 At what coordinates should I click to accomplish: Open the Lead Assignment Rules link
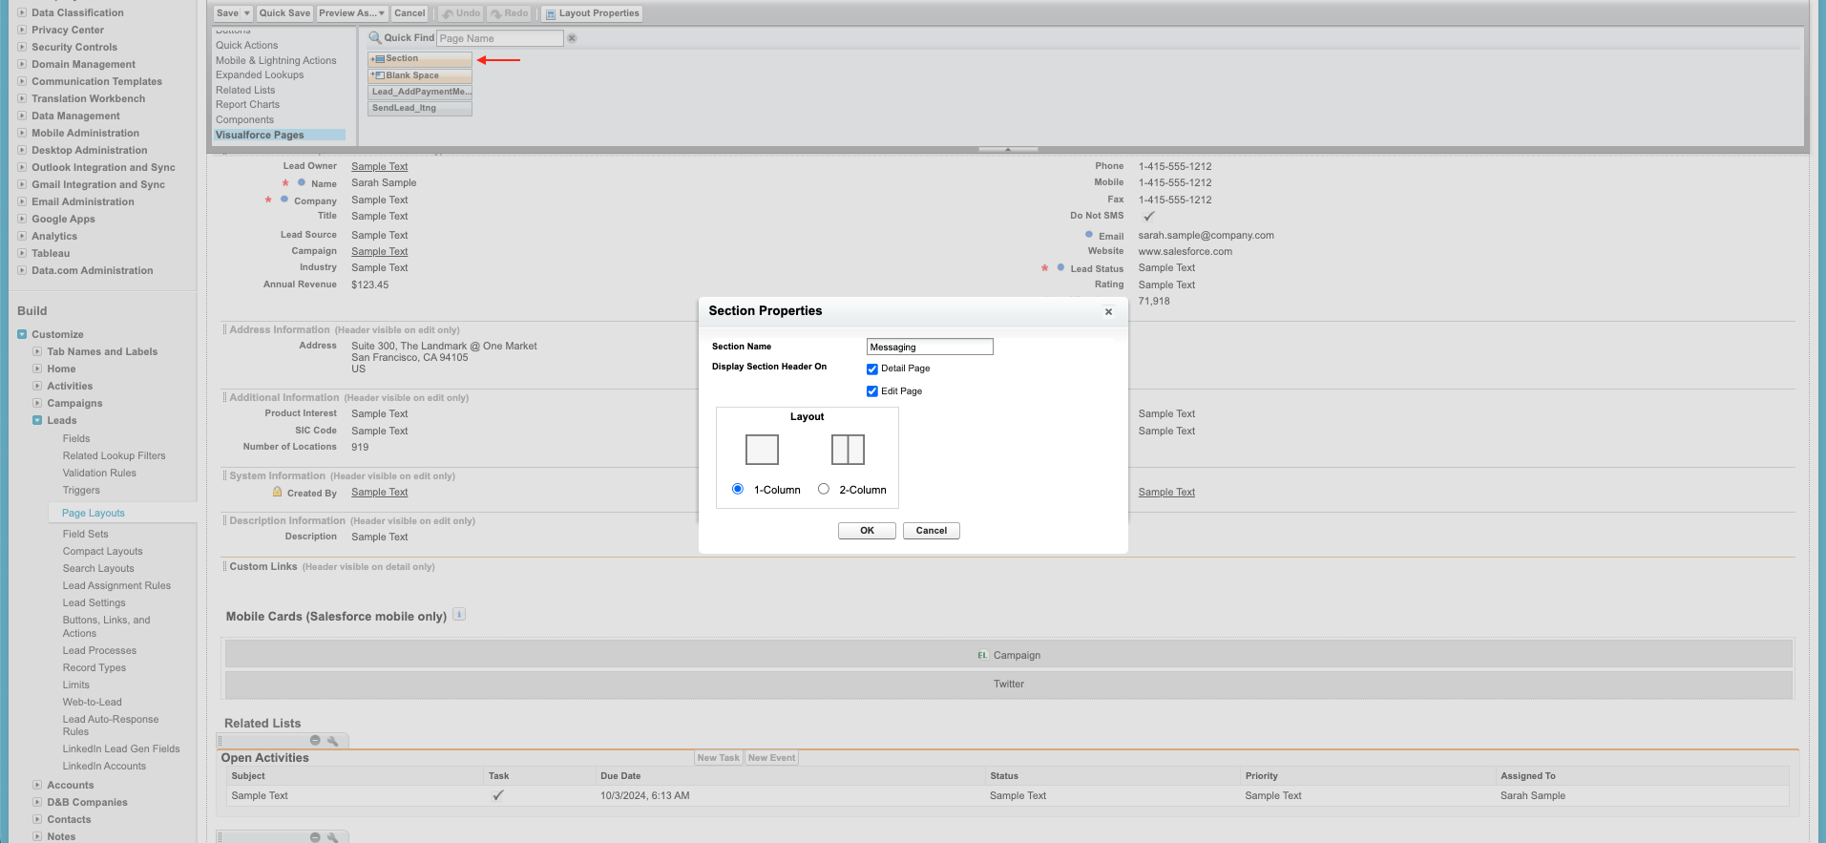tap(116, 585)
